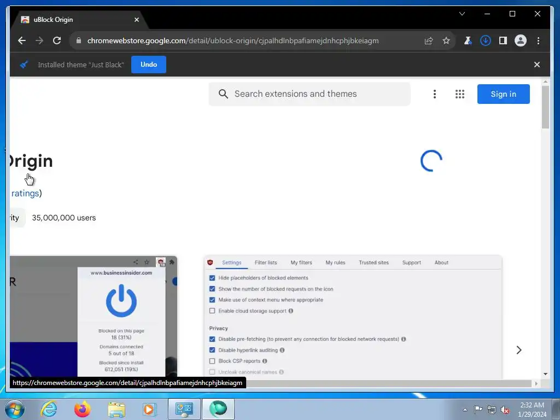This screenshot has height=420, width=560.
Task: Open the ratings link
Action: (25, 193)
